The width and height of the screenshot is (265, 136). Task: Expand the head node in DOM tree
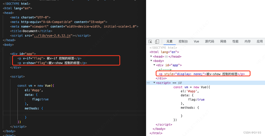(x=151, y=56)
